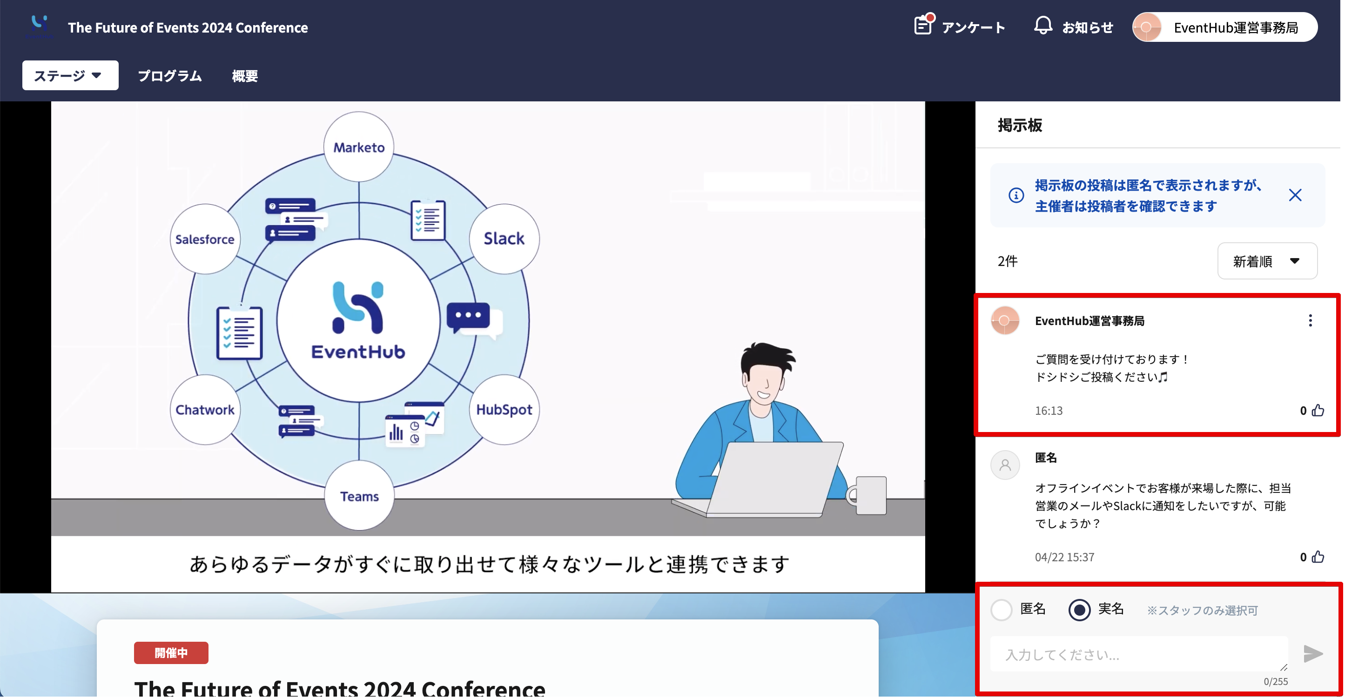Switch to the 概要 tab

[x=245, y=76]
